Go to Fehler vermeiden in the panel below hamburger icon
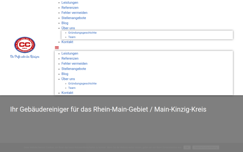This screenshot has height=152, width=243. pyautogui.click(x=75, y=64)
